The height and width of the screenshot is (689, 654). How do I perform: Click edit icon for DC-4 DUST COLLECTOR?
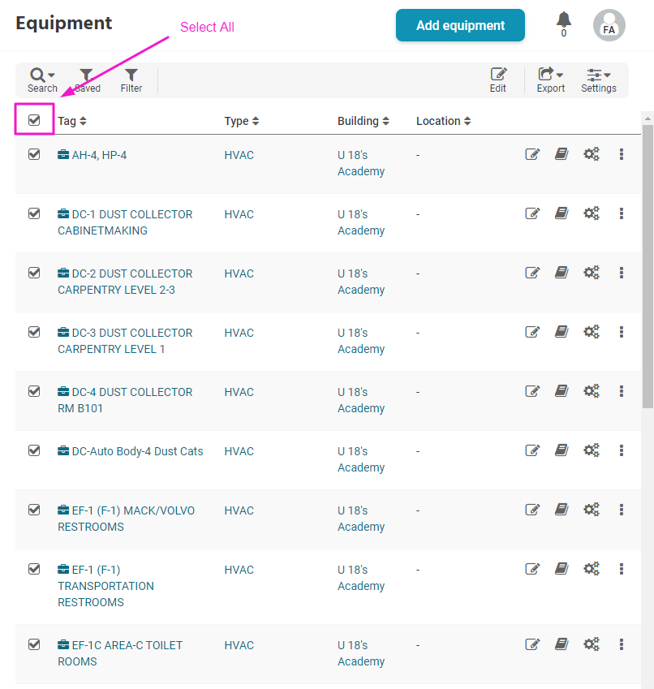pos(532,391)
